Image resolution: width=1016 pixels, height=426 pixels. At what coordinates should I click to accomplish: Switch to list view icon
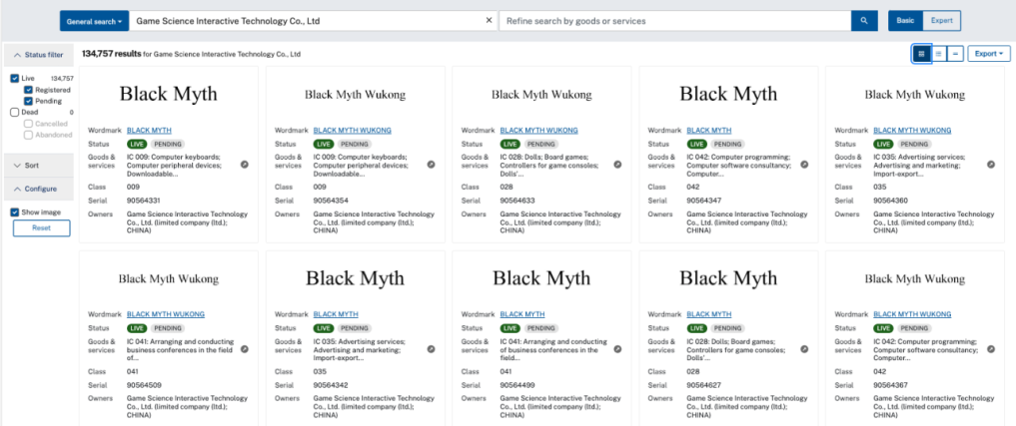938,54
